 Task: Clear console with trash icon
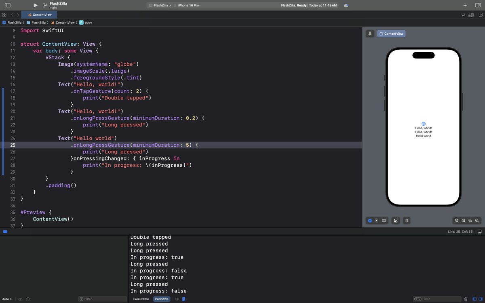(466, 299)
